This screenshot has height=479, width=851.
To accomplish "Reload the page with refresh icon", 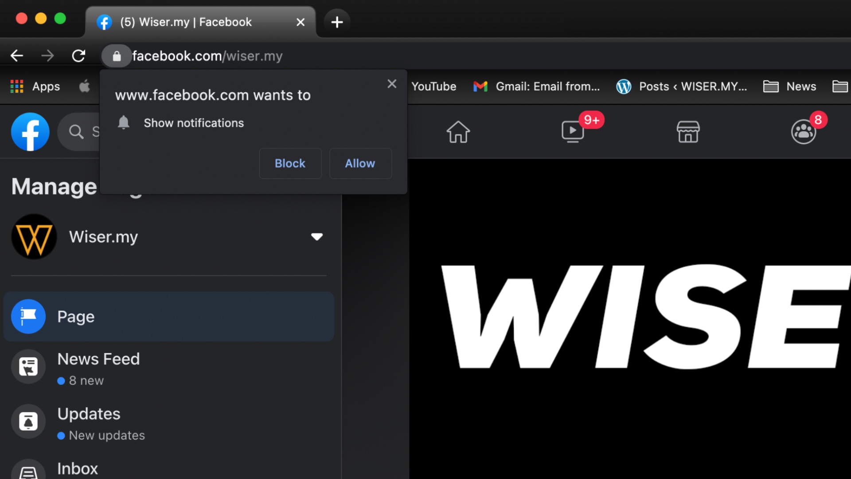I will click(78, 56).
